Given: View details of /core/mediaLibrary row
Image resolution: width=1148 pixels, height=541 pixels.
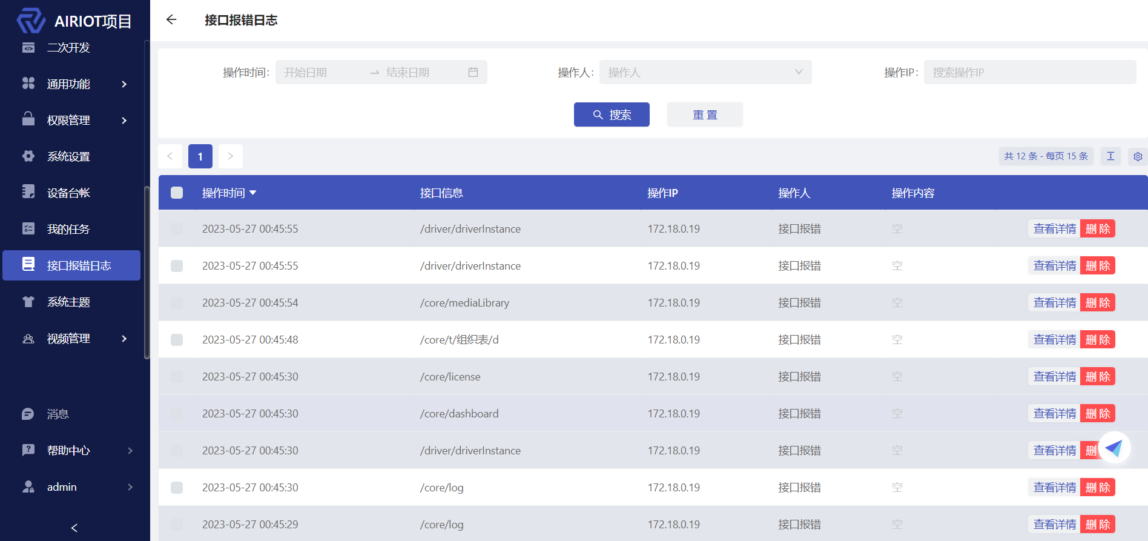Looking at the screenshot, I should click(1054, 303).
